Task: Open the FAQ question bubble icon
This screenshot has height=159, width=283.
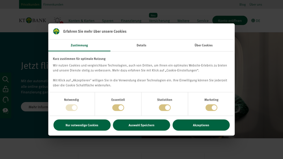Action: tap(5, 111)
